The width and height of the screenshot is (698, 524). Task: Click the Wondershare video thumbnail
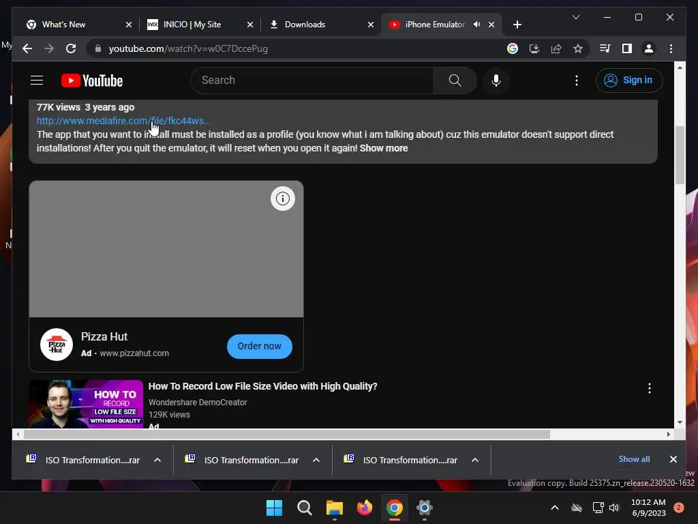pos(86,404)
